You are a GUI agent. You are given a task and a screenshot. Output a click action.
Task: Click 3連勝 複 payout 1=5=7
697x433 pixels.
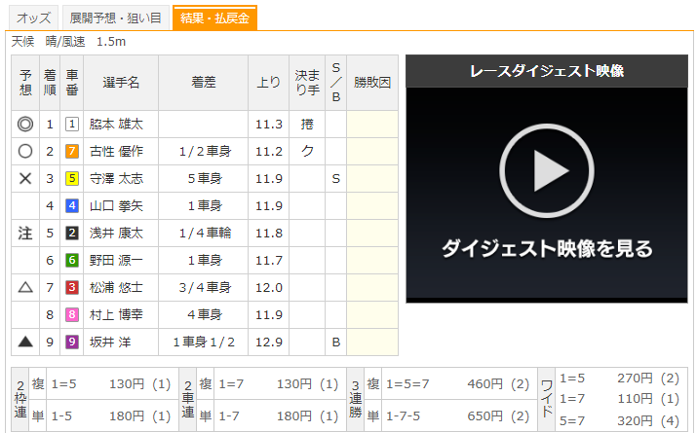(x=459, y=383)
